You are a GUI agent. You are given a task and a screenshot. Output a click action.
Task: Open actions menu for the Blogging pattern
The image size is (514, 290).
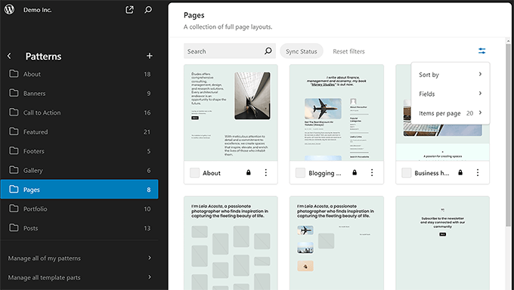coord(372,172)
